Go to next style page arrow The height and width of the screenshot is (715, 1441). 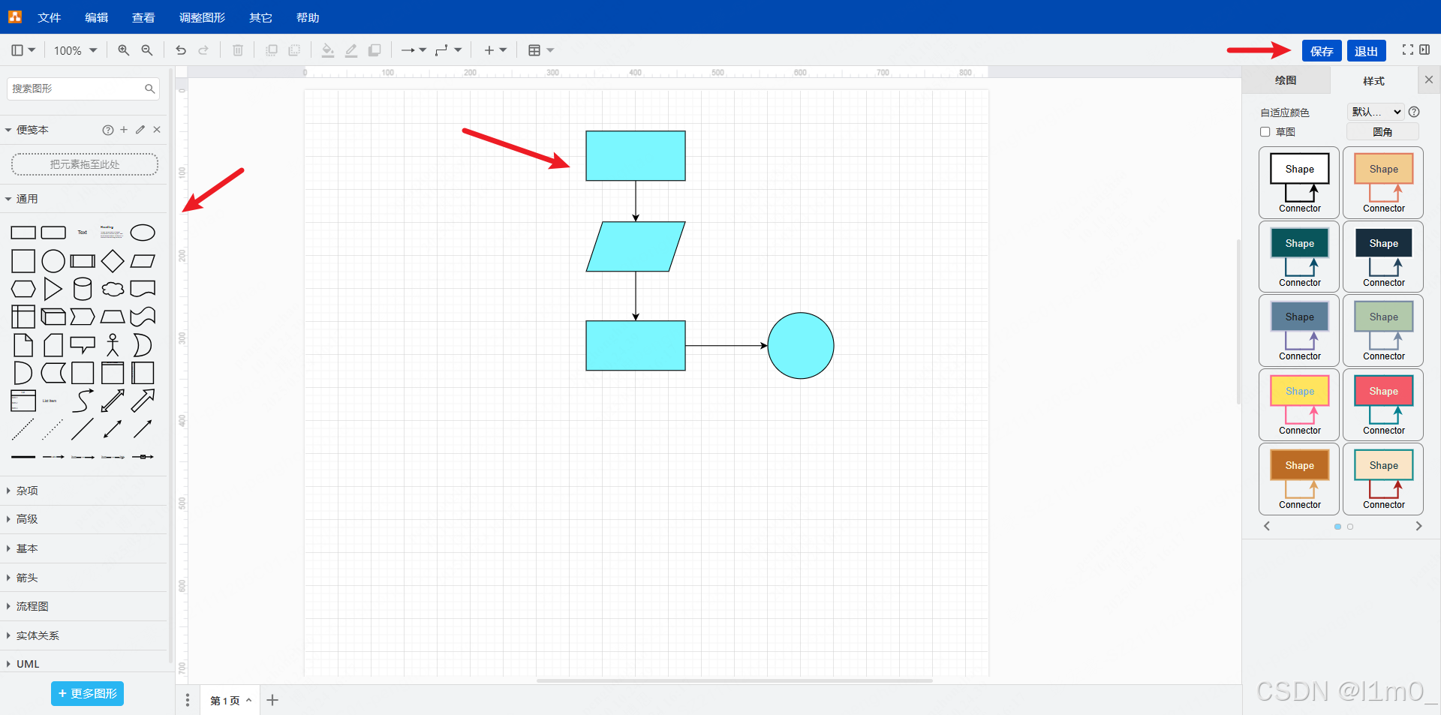point(1418,526)
